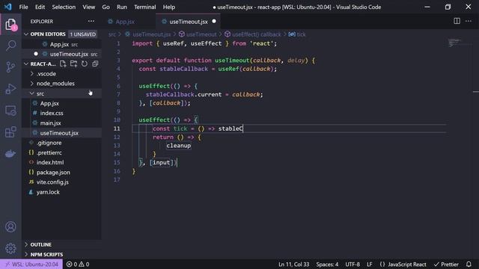
Task: Click the Prettier status bar item
Action: pyautogui.click(x=446, y=264)
